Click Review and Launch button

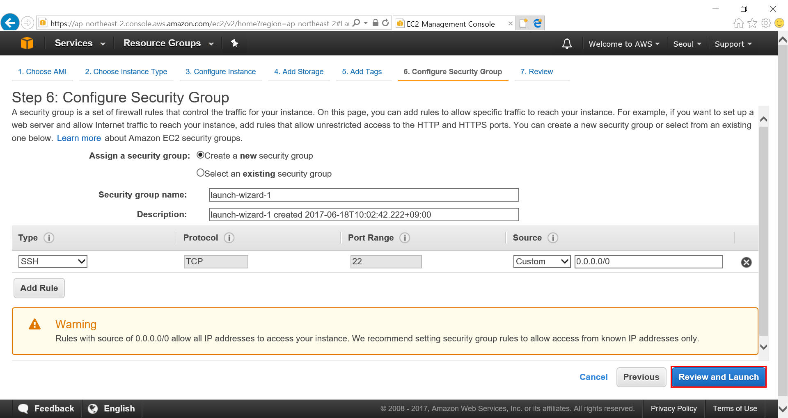pos(719,377)
